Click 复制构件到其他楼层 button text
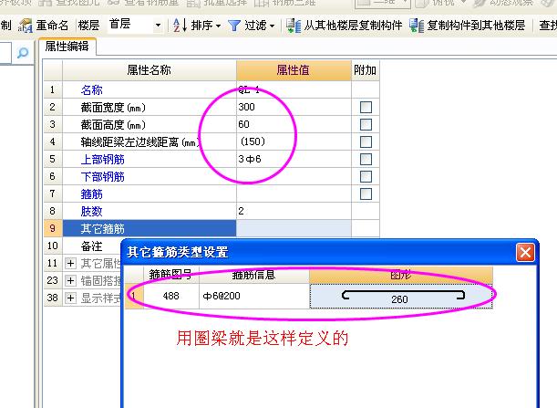The image size is (557, 408). click(x=476, y=26)
